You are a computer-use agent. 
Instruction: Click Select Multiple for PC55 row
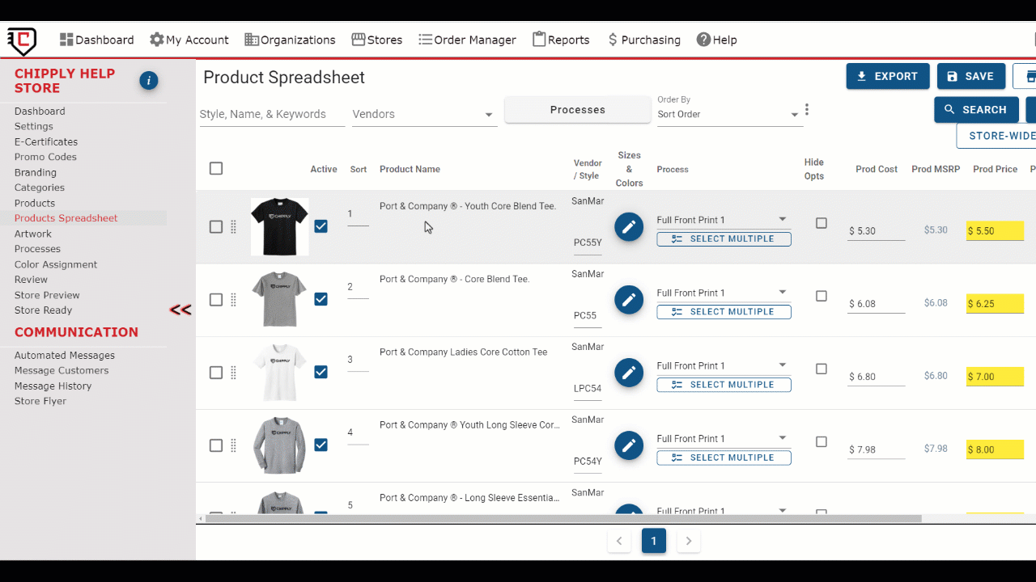click(724, 312)
